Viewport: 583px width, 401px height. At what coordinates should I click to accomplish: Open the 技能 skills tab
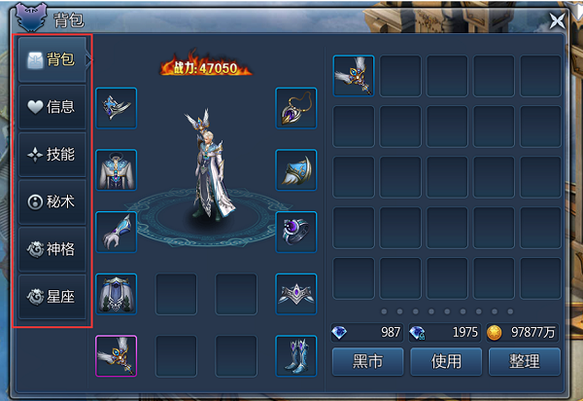pyautogui.click(x=52, y=154)
